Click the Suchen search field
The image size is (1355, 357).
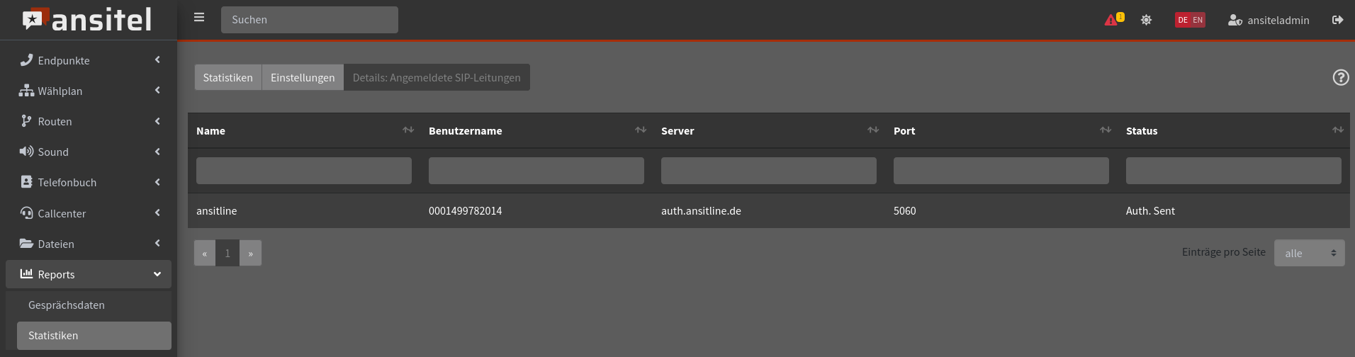[310, 20]
